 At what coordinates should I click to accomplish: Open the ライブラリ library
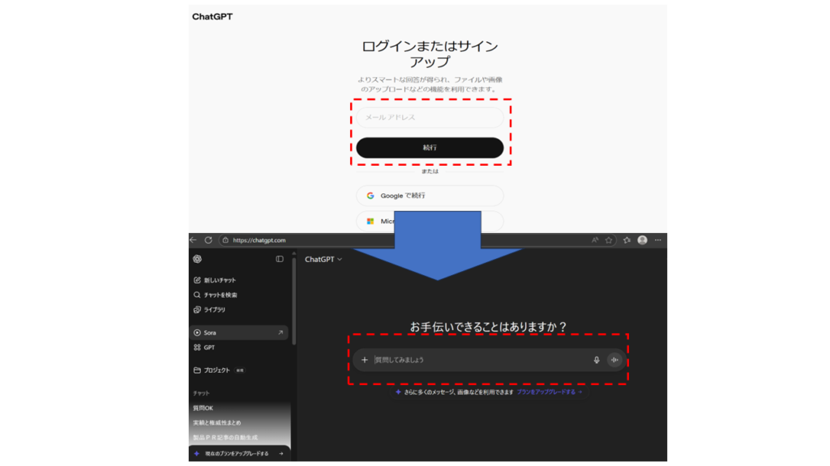214,310
